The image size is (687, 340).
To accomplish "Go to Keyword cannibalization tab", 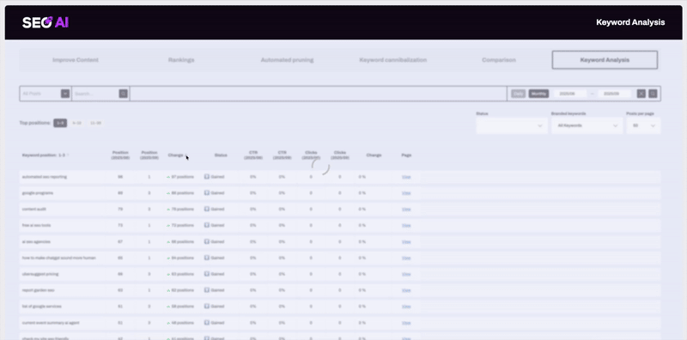I will pyautogui.click(x=393, y=60).
